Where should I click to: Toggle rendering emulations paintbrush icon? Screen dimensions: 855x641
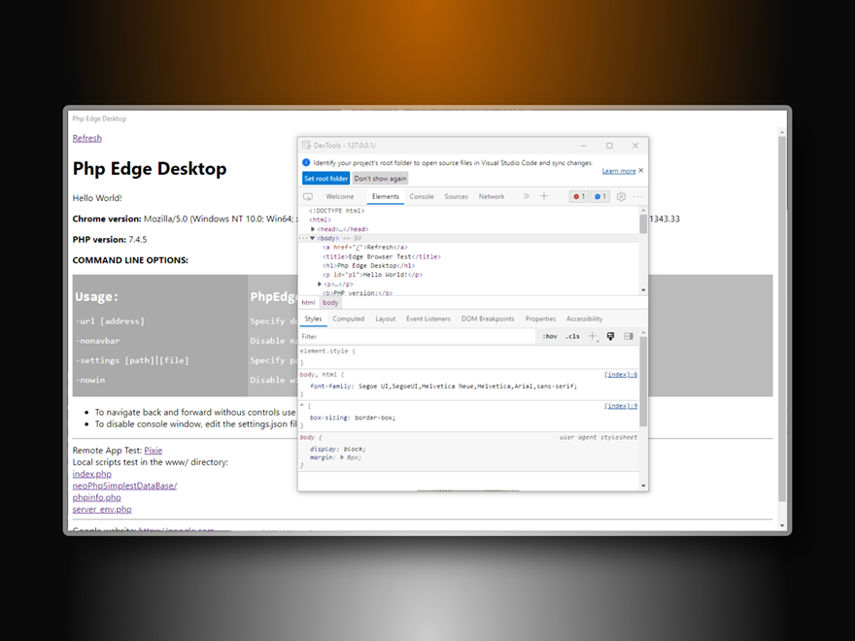coord(610,337)
